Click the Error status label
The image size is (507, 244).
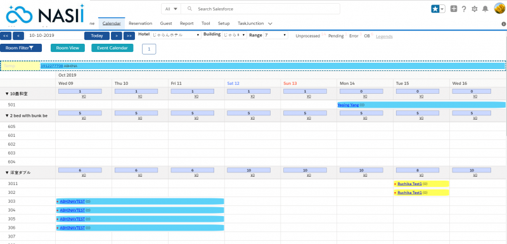click(354, 36)
